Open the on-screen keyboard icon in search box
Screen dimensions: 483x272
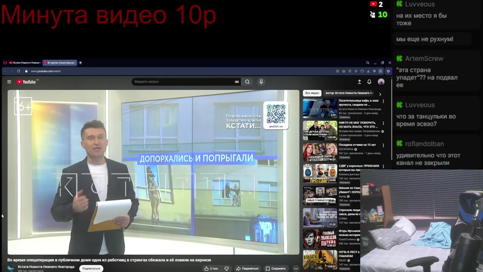click(237, 82)
